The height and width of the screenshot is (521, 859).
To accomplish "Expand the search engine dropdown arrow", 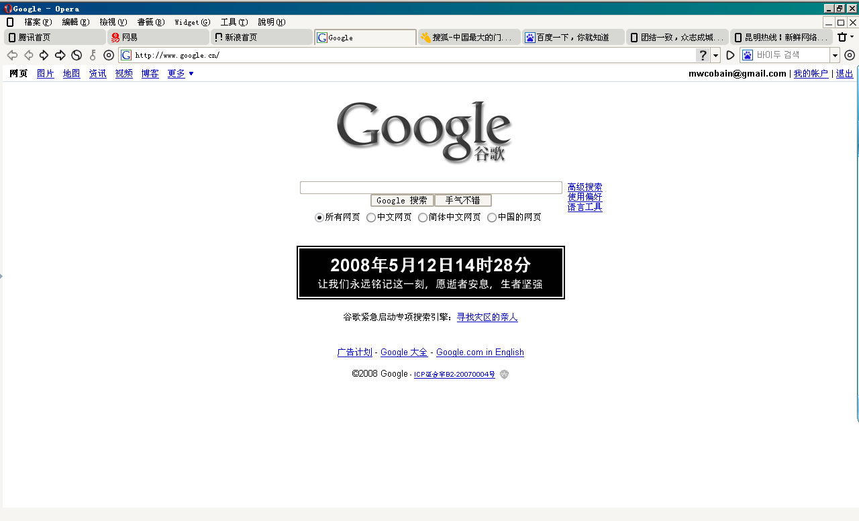I will click(x=835, y=55).
